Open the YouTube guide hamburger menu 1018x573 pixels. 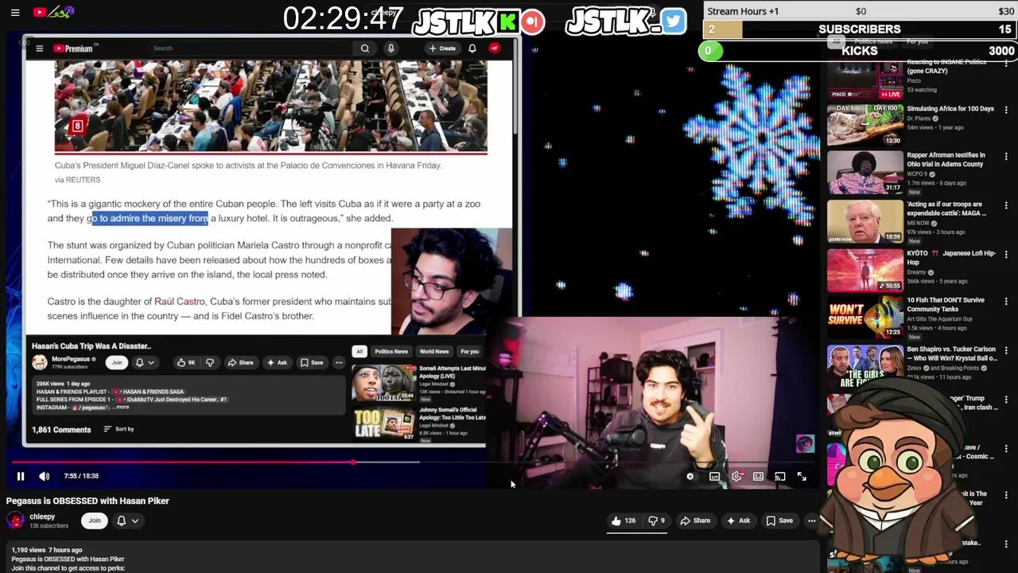click(15, 12)
